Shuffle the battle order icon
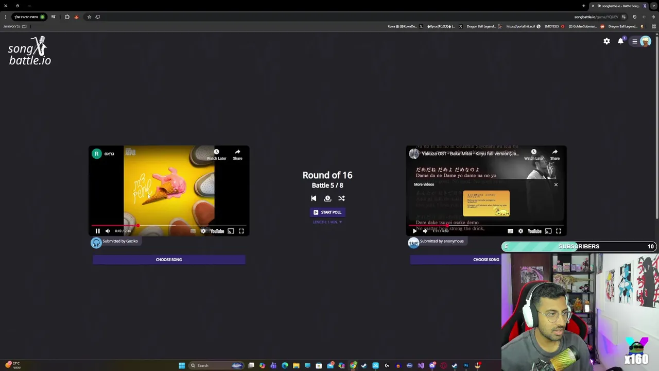659x371 pixels. click(341, 198)
